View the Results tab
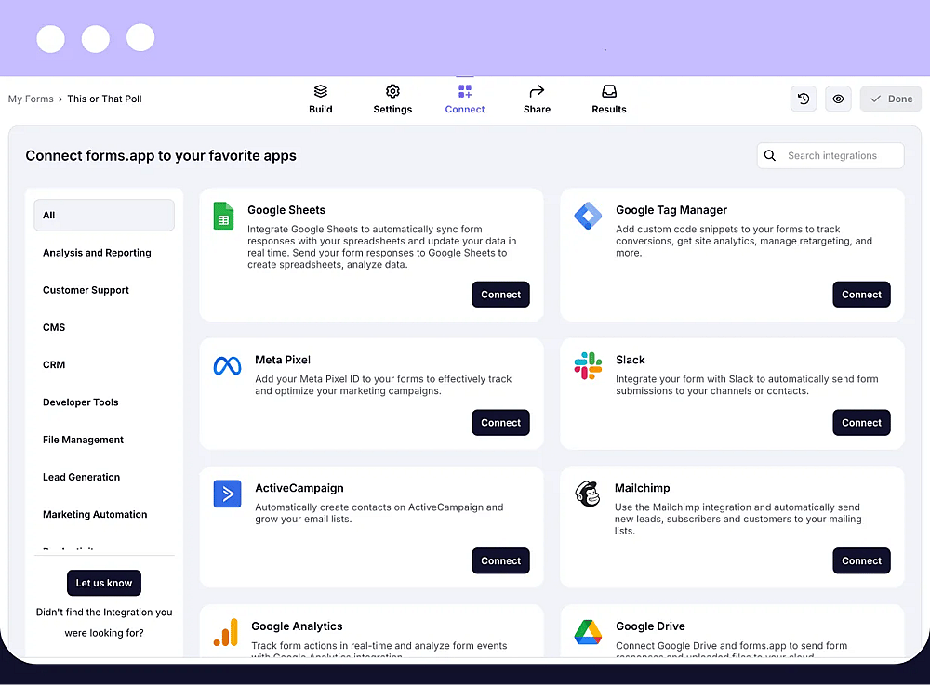 click(x=609, y=99)
